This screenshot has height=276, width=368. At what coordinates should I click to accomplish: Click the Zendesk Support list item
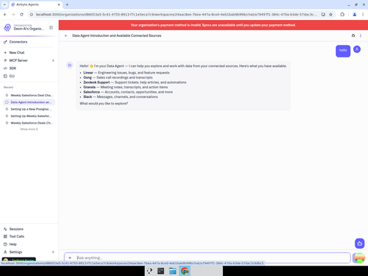(135, 82)
